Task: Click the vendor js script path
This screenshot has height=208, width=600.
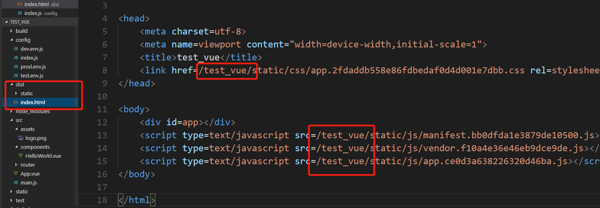Action: [450, 148]
